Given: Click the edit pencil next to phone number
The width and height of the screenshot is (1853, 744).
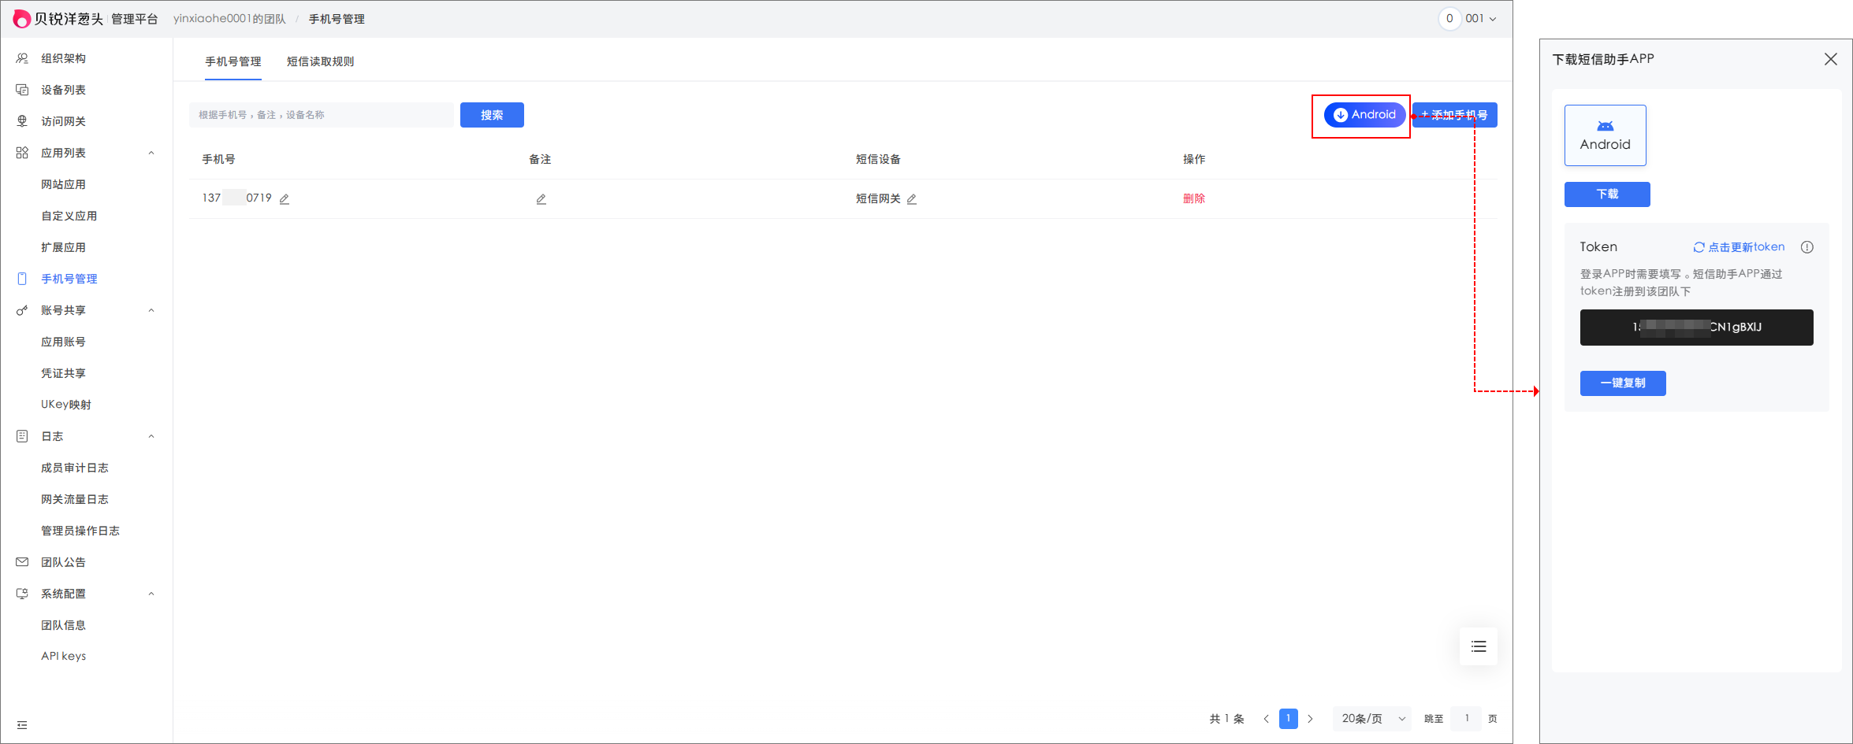Looking at the screenshot, I should click(285, 199).
